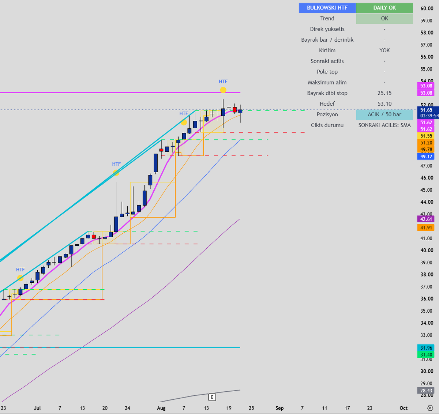The image size is (439, 414).
Task: Click the Sep label on time axis
Action: point(279,408)
